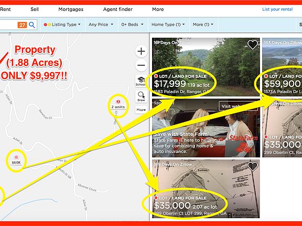
Task: Click the orange 27 saved search badge
Action: pos(22,25)
